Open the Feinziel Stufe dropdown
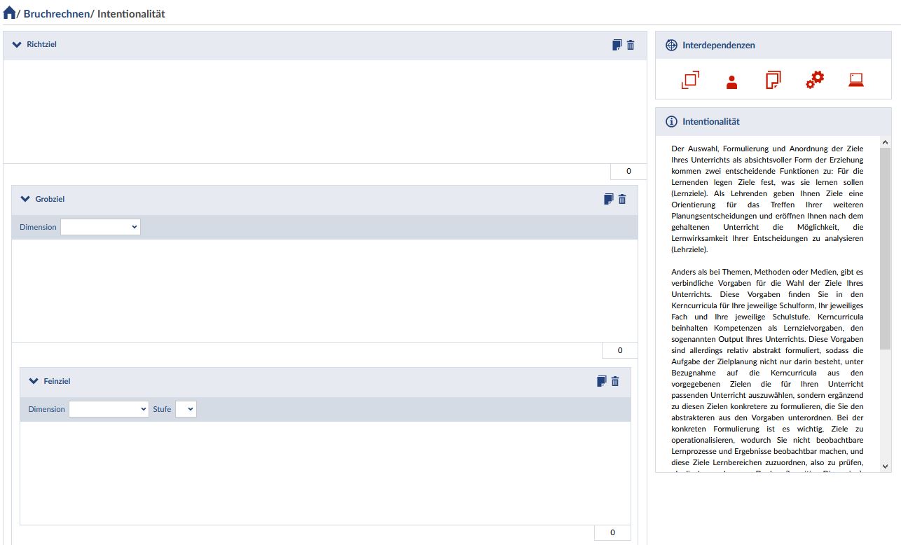This screenshot has height=545, width=901. tap(186, 409)
